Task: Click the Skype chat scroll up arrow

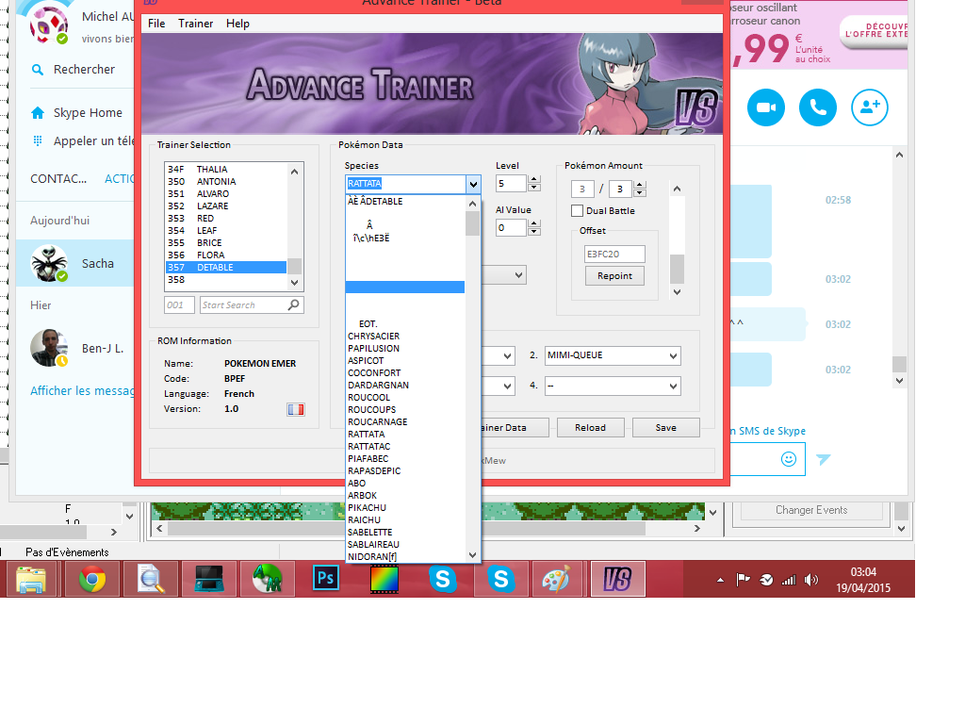Action: point(899,155)
